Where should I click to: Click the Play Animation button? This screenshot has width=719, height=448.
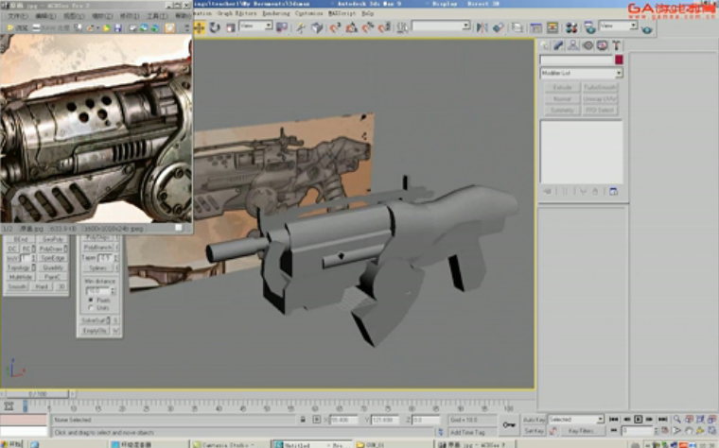coord(638,419)
